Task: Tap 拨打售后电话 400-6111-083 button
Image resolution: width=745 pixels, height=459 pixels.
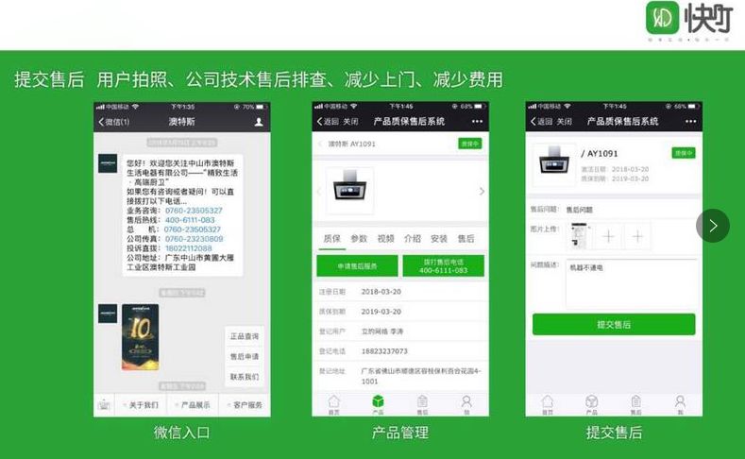Action: point(444,266)
